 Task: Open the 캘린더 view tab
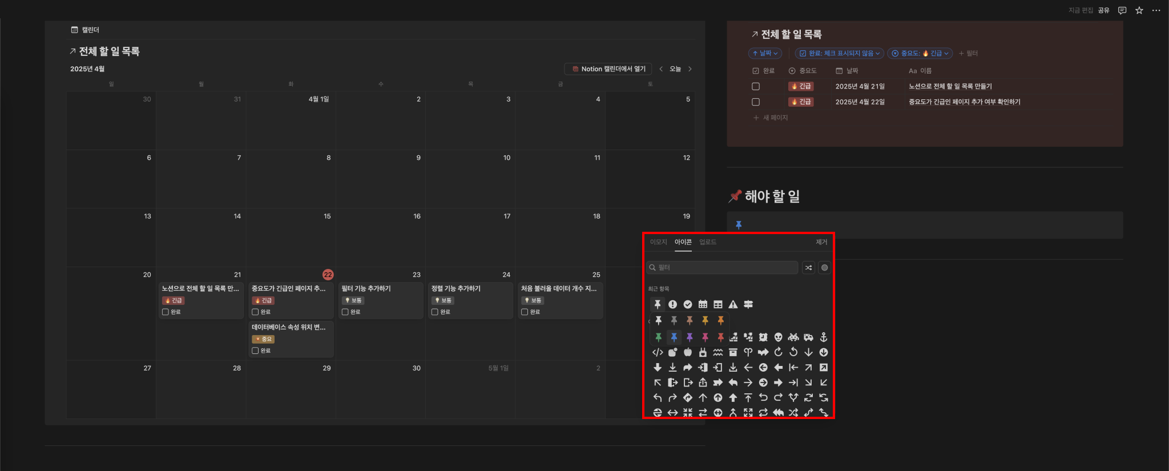coord(85,30)
